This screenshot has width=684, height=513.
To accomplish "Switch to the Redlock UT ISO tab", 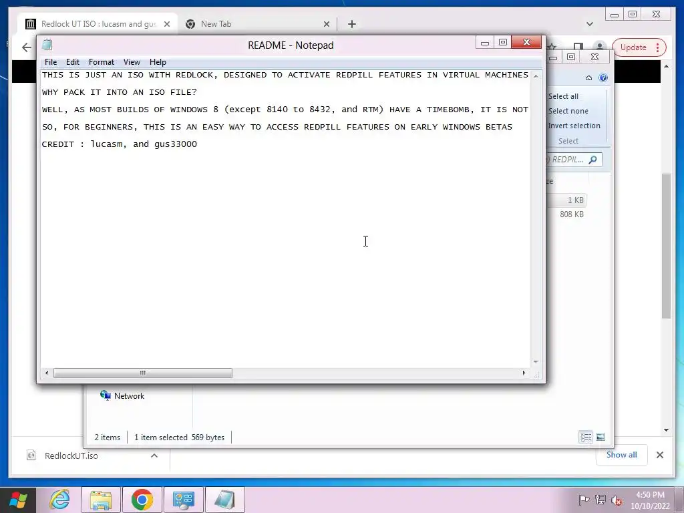I will point(98,24).
